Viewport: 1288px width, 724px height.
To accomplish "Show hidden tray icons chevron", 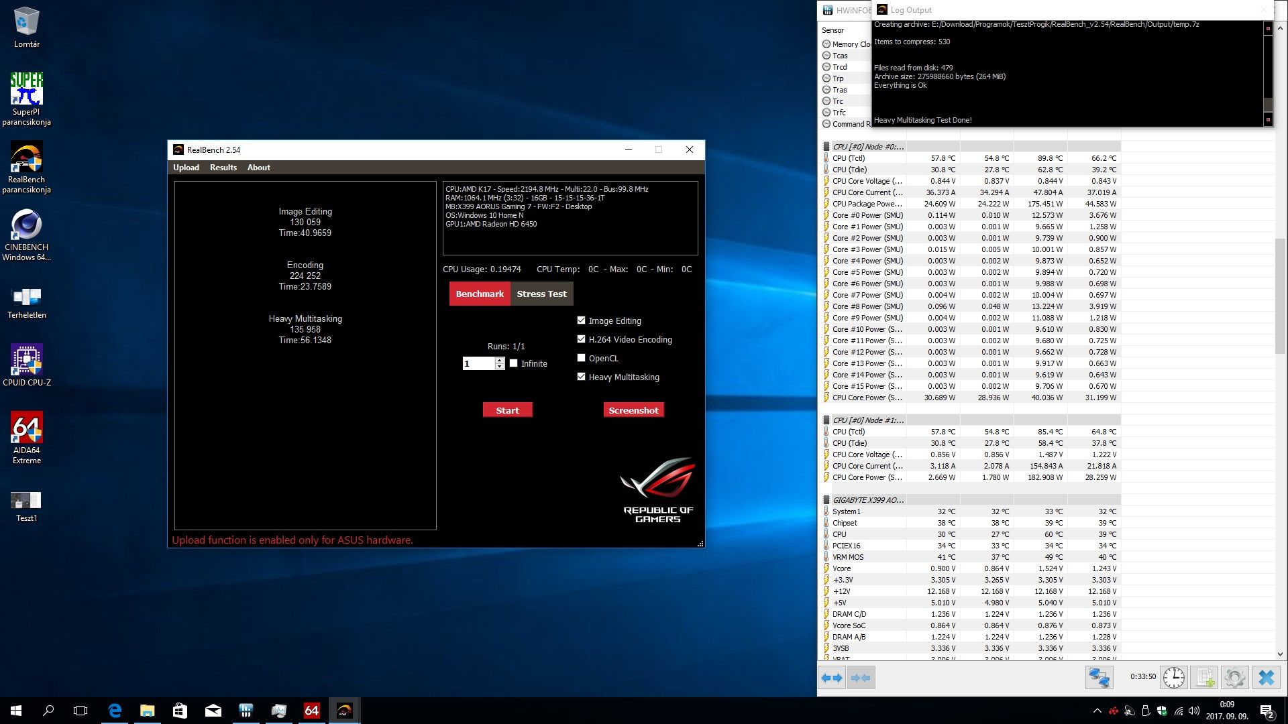I will (x=1097, y=711).
